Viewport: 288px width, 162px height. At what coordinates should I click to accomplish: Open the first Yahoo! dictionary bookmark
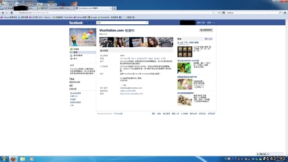coord(9,17)
